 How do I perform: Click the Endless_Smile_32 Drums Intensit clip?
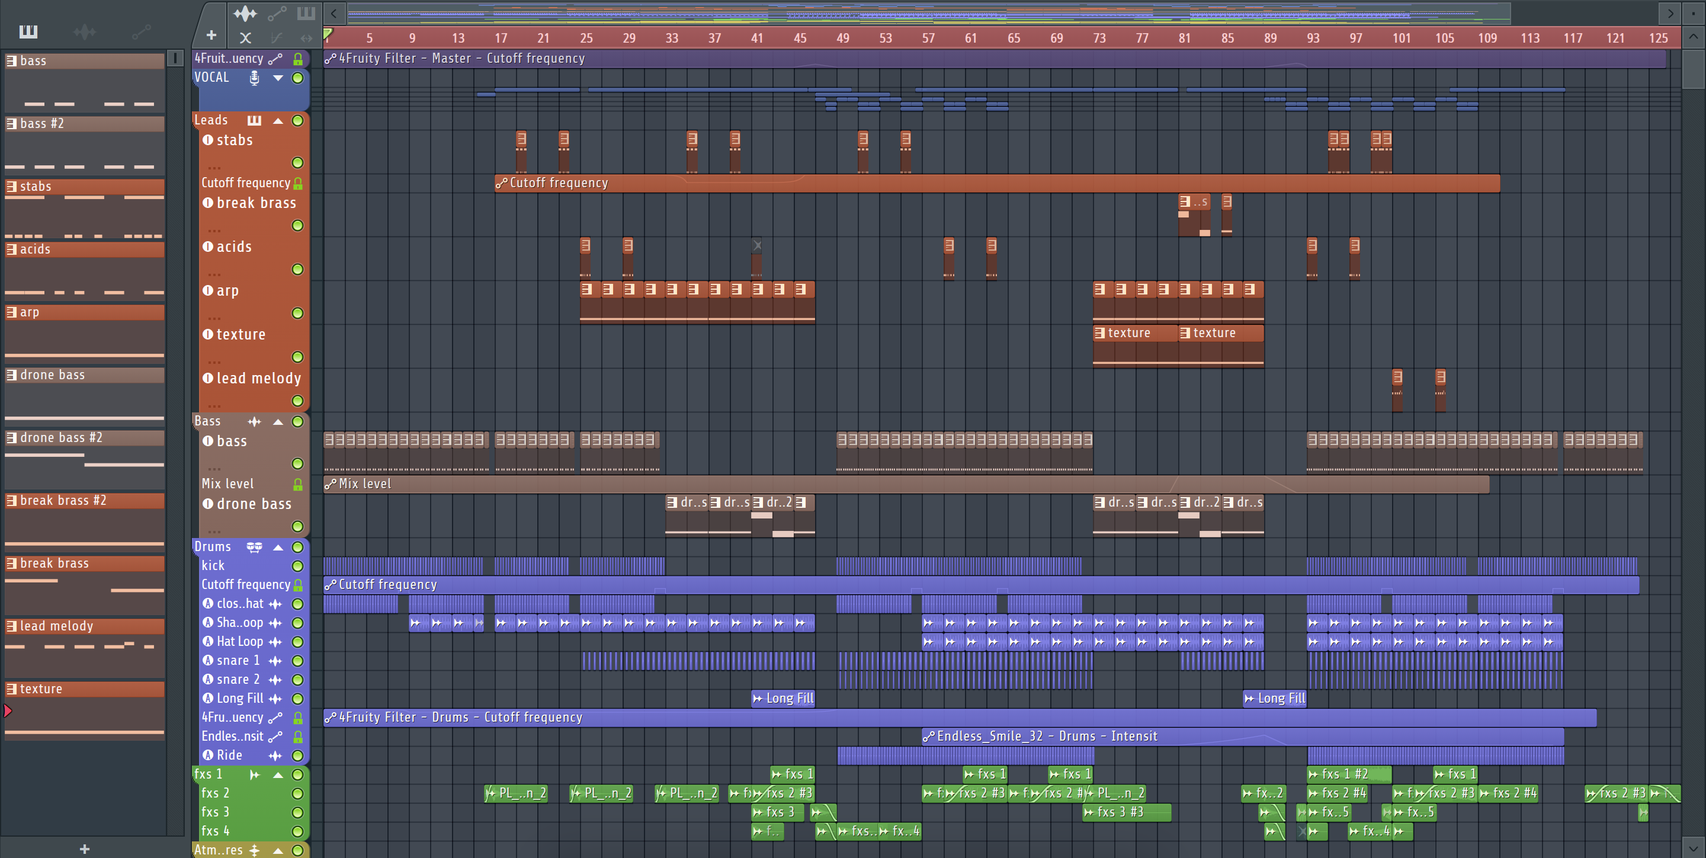pyautogui.click(x=1242, y=737)
